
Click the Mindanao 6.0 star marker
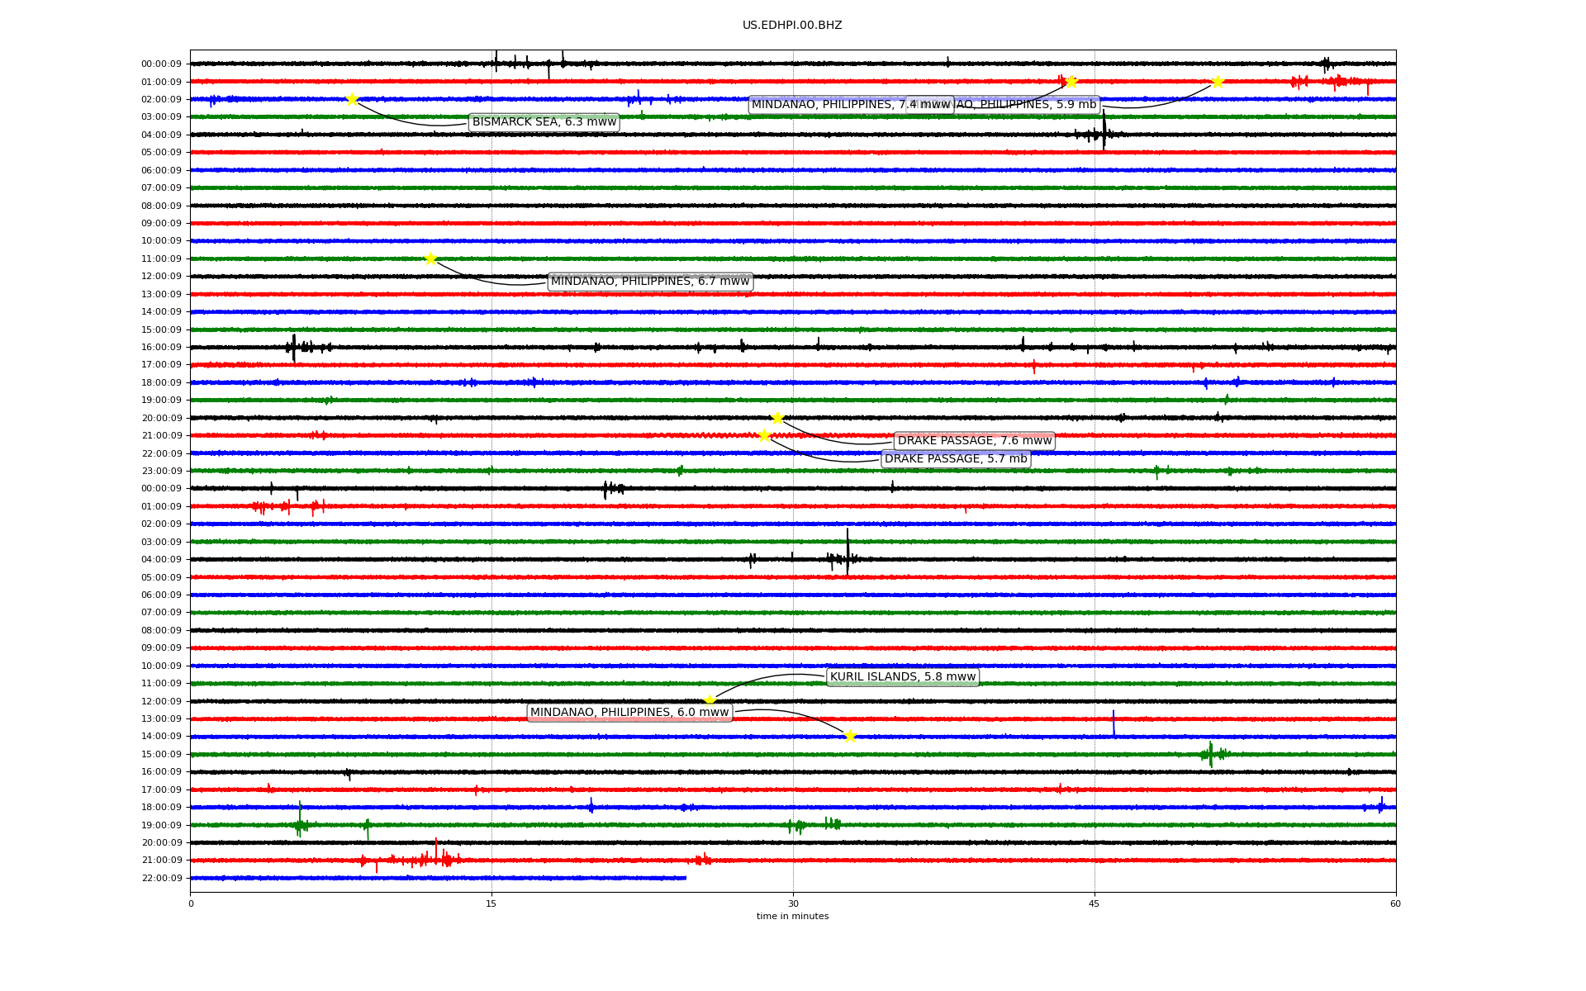[850, 736]
